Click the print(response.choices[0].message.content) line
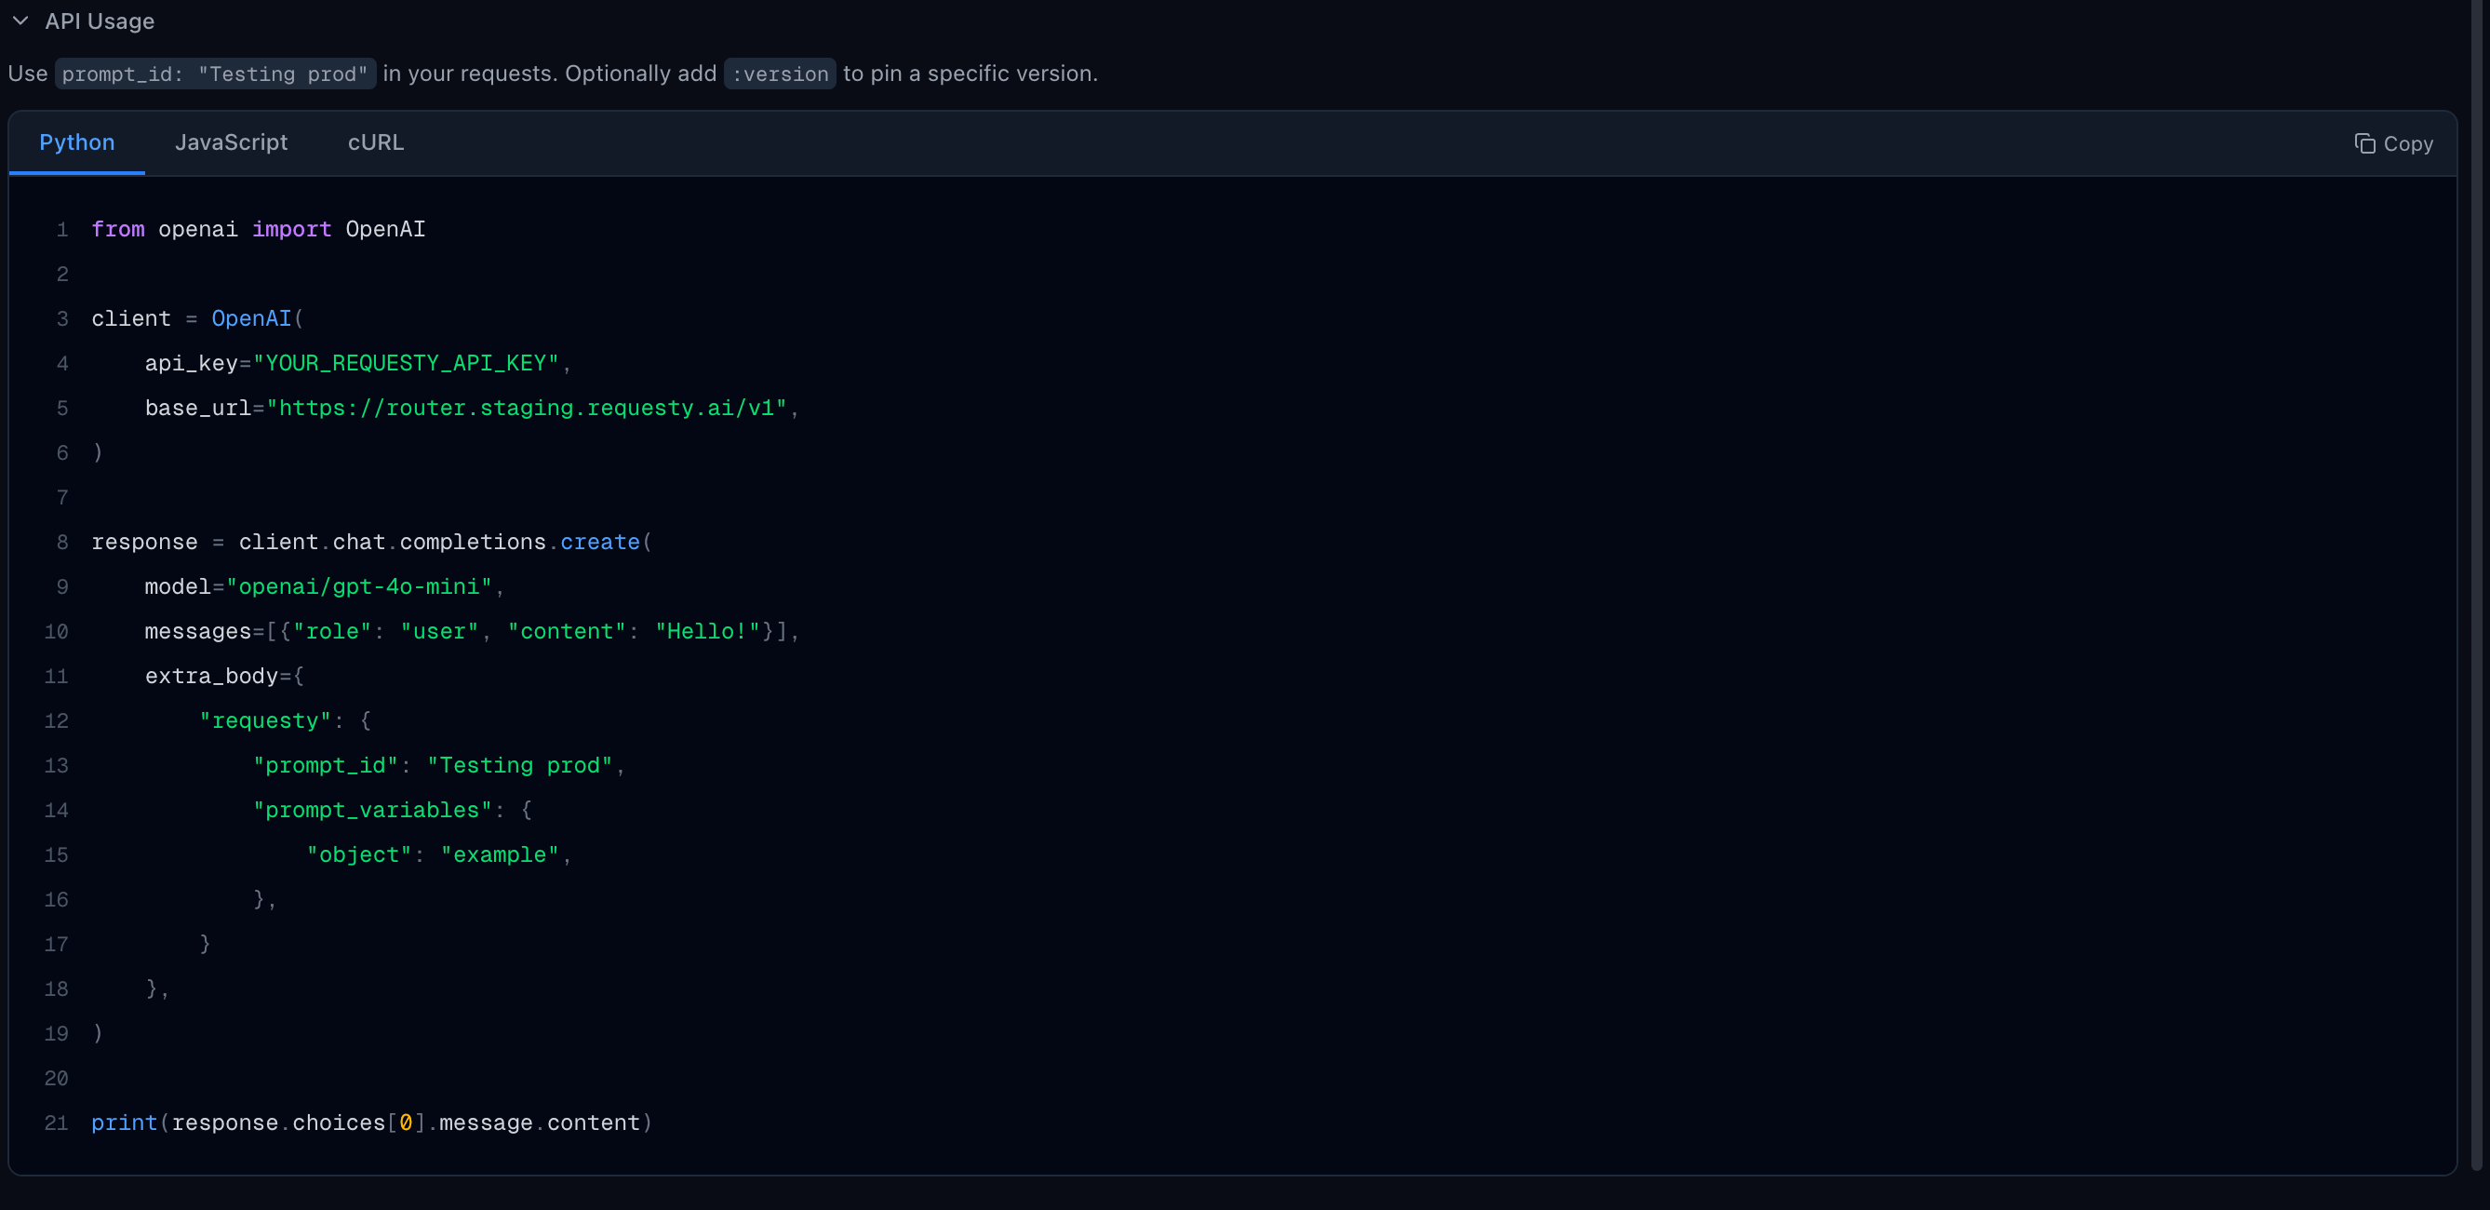Image resolution: width=2490 pixels, height=1210 pixels. 372,1123
